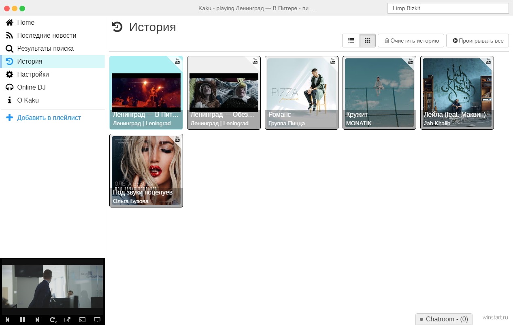
Task: Click the large history icon beside the История heading
Action: 117,27
